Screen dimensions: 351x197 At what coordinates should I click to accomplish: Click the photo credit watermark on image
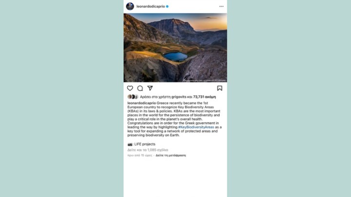(205, 80)
